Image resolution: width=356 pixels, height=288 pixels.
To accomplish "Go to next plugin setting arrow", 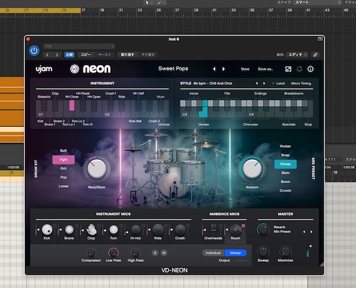I will [57, 55].
